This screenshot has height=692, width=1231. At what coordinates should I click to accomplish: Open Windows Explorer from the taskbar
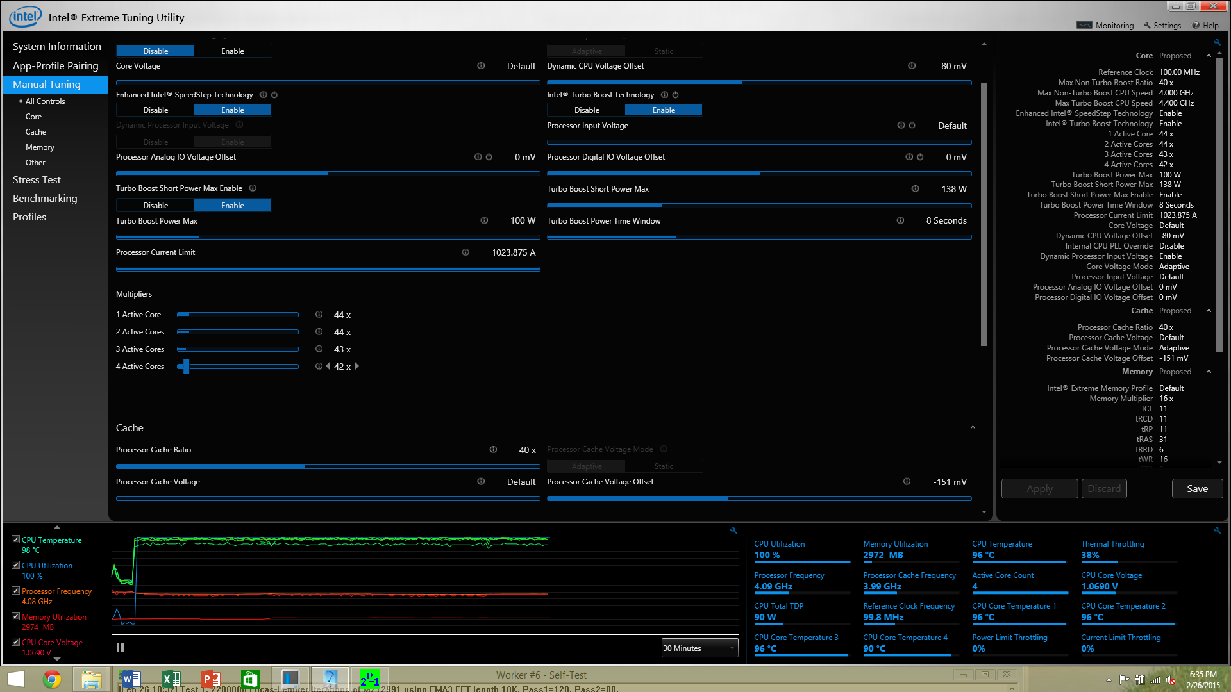[x=91, y=679]
